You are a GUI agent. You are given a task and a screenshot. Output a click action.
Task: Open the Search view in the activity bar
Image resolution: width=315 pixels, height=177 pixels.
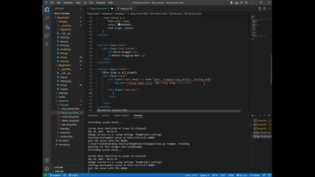47,18
